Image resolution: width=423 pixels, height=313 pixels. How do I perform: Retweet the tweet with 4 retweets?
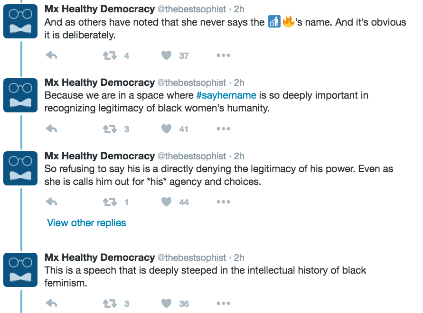pos(110,55)
